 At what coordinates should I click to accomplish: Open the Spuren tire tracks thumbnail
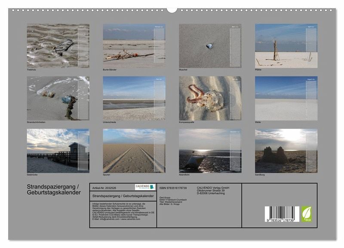(x=134, y=150)
